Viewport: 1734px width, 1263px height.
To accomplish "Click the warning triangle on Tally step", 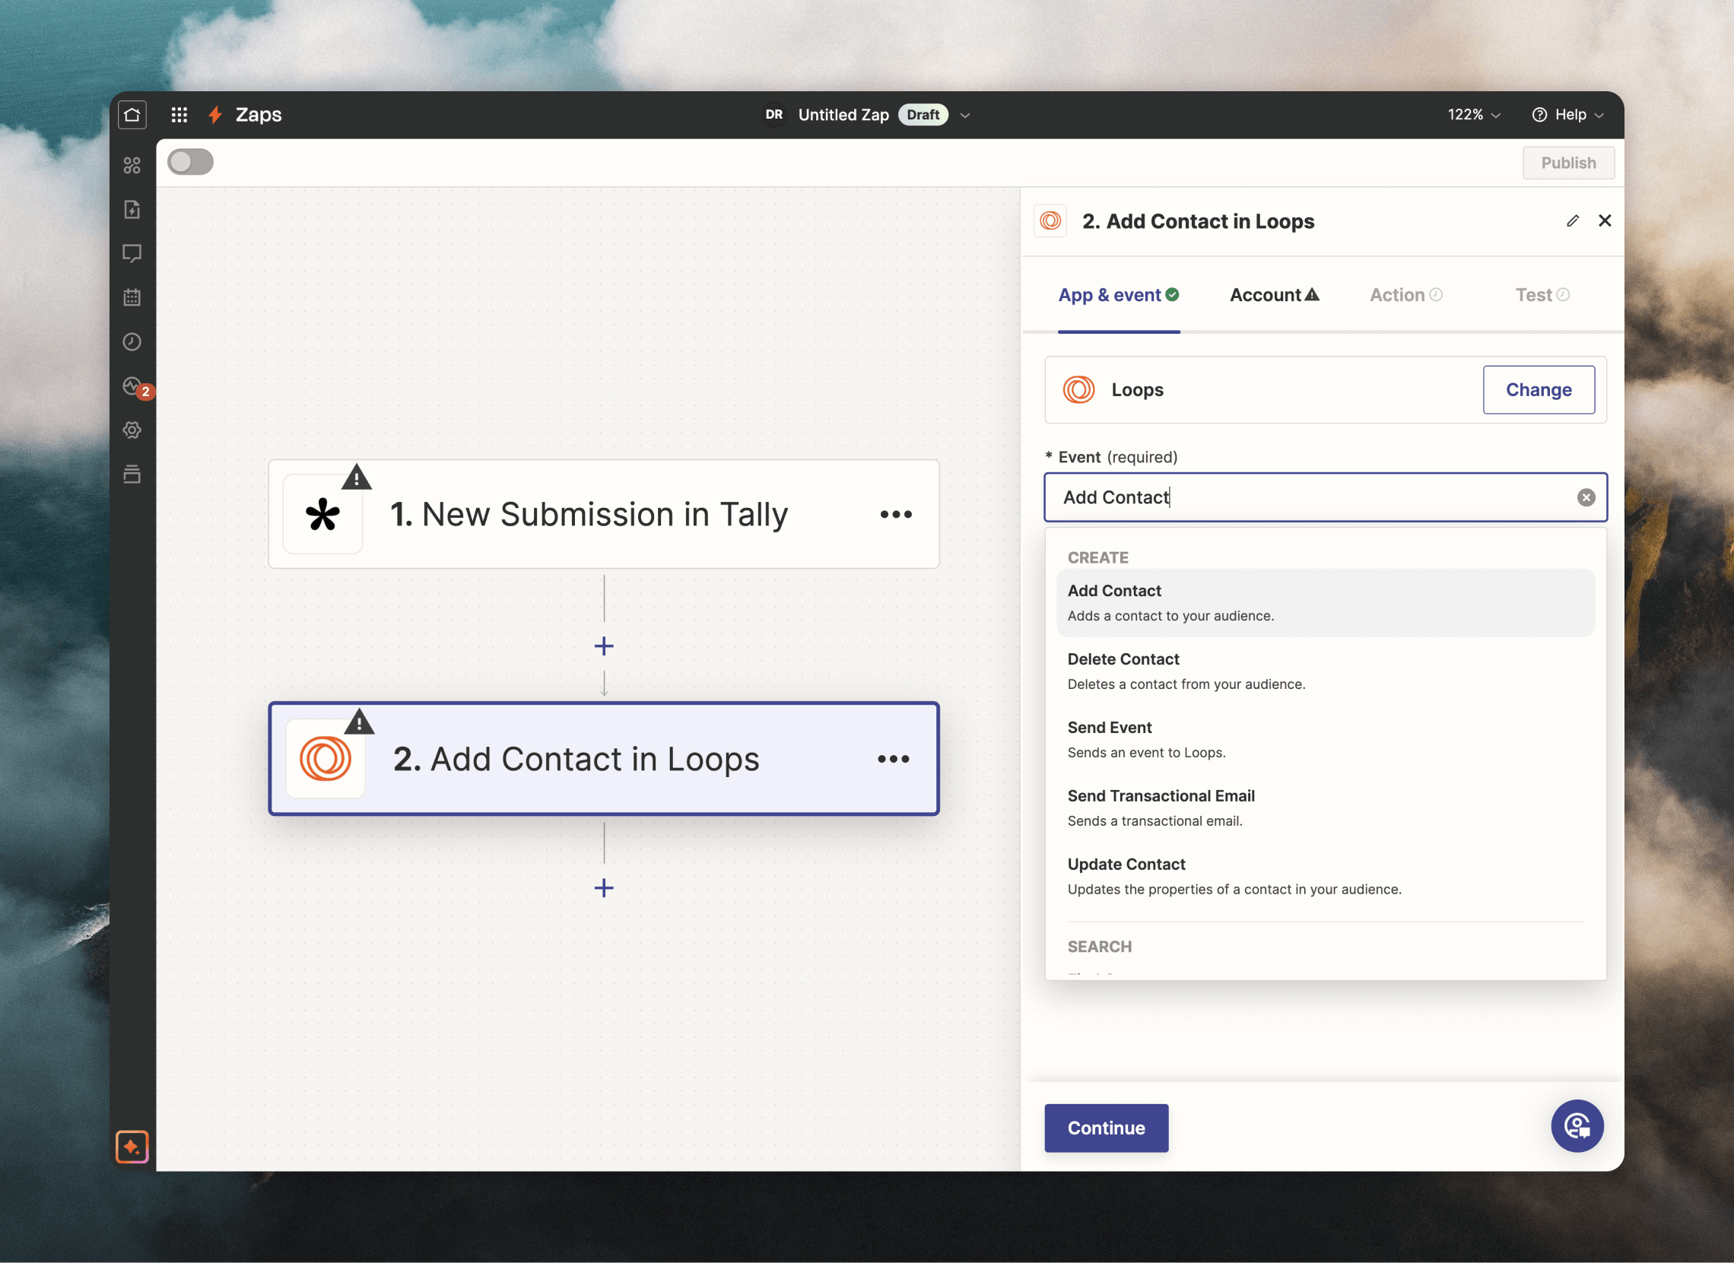I will click(356, 477).
